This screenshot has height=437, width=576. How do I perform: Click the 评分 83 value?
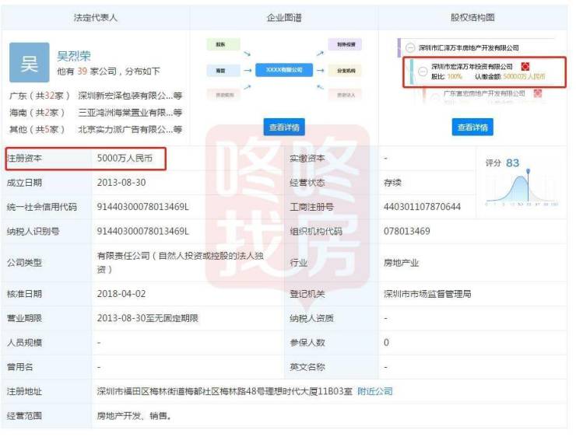(512, 163)
